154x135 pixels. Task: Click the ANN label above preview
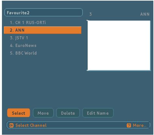145,14
